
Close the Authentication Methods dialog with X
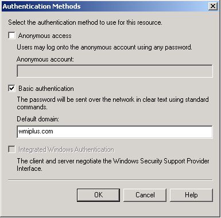pyautogui.click(x=213, y=6)
